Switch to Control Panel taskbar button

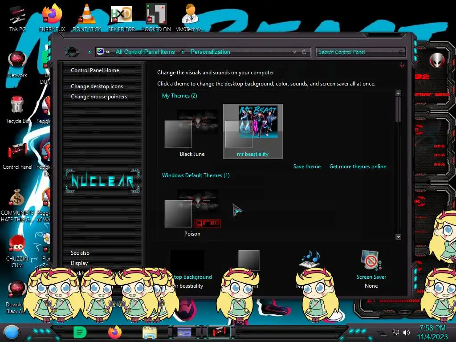pyautogui.click(x=219, y=332)
